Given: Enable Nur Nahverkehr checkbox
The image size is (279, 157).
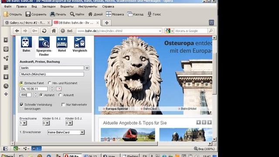Looking at the screenshot, I should click(63, 105).
